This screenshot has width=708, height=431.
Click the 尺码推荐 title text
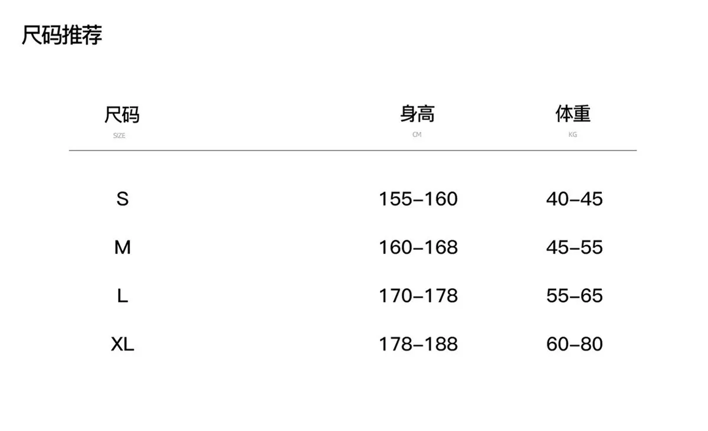point(62,35)
